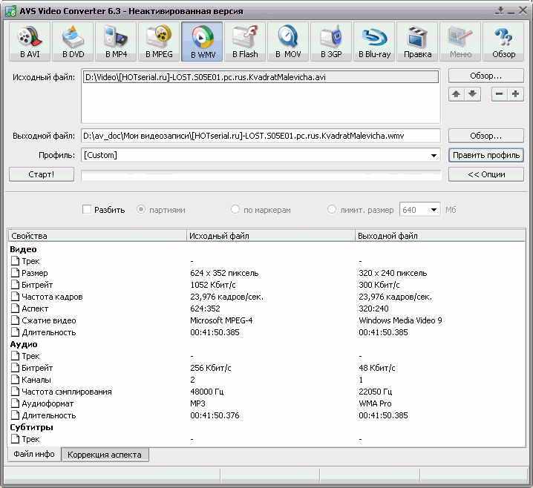Click the disabled Меню toolbar icon
This screenshot has height=488, width=533.
click(x=460, y=42)
